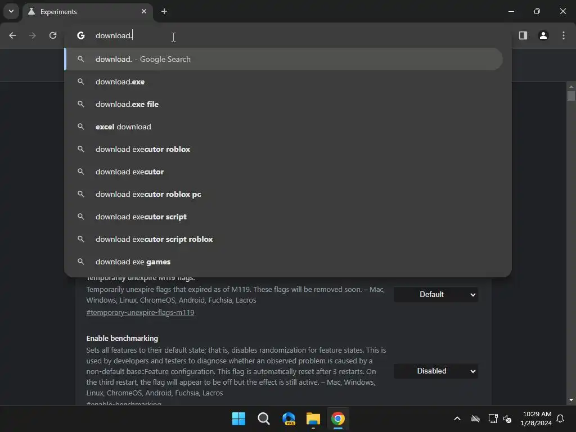Open the profile avatar menu

(x=543, y=35)
